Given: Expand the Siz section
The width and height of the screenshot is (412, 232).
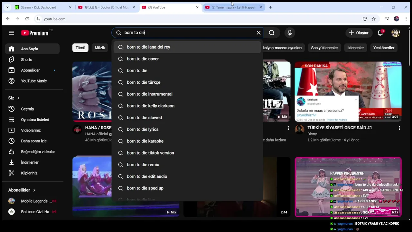Looking at the screenshot, I should tap(14, 98).
